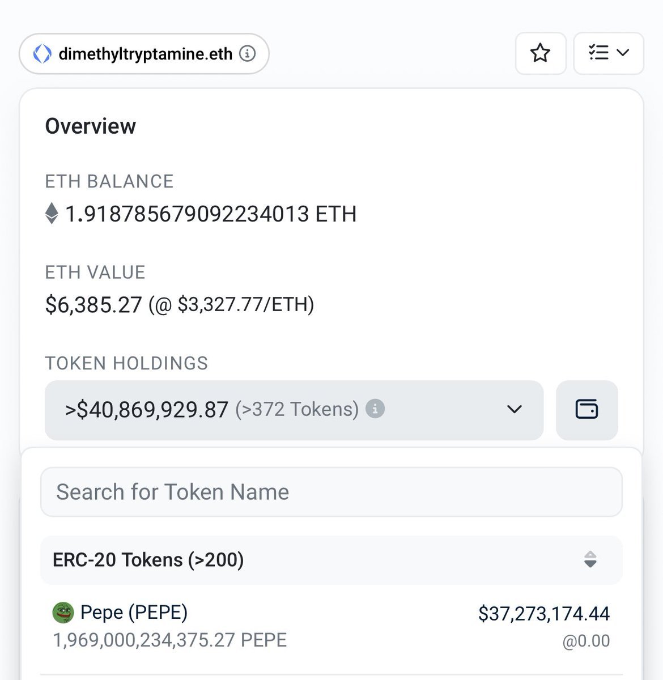Click the ETH VALUE label
This screenshot has height=680, width=663.
[95, 273]
